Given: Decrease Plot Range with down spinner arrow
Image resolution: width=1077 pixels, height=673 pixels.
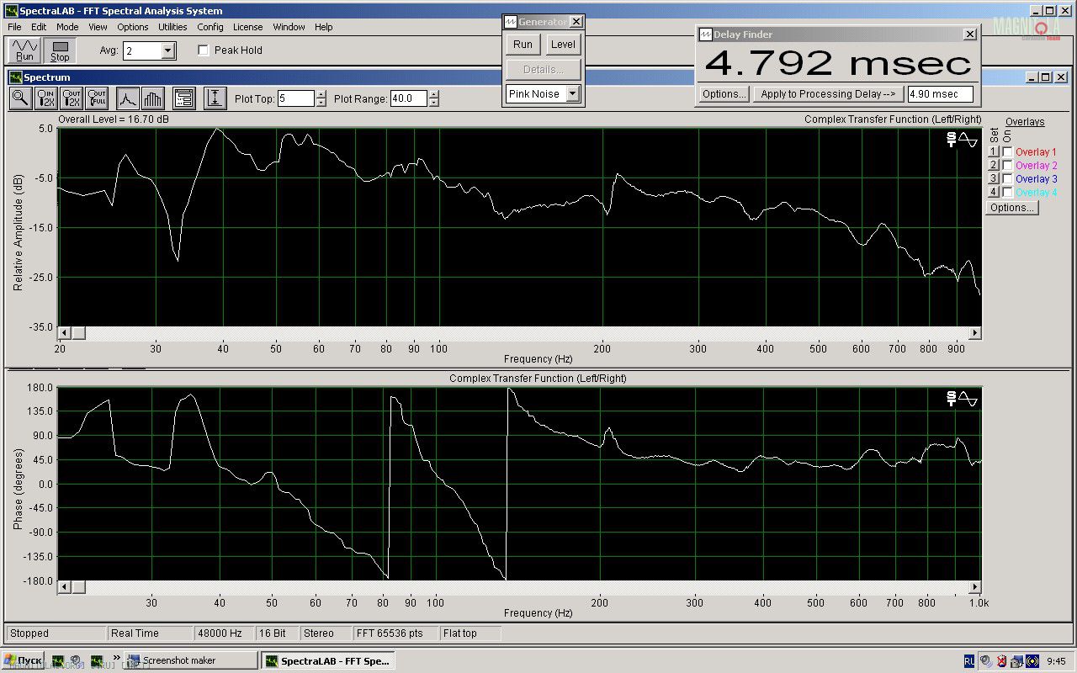Looking at the screenshot, I should (x=433, y=103).
